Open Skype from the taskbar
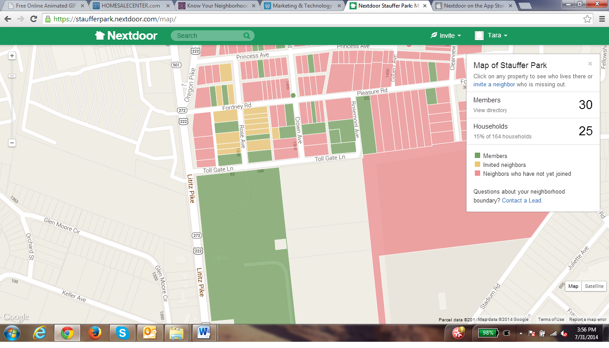 122,333
